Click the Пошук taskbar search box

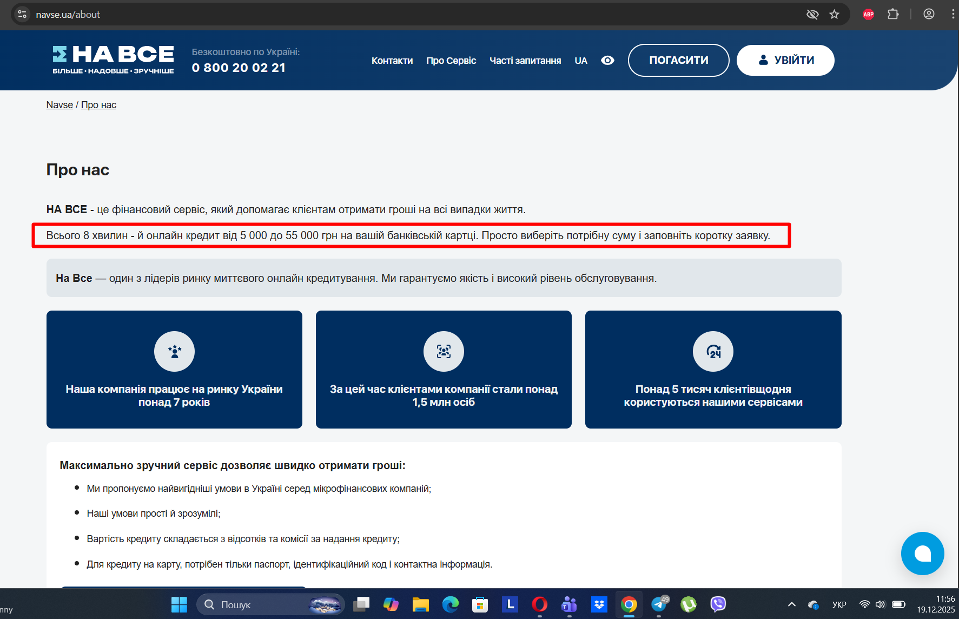click(x=270, y=604)
